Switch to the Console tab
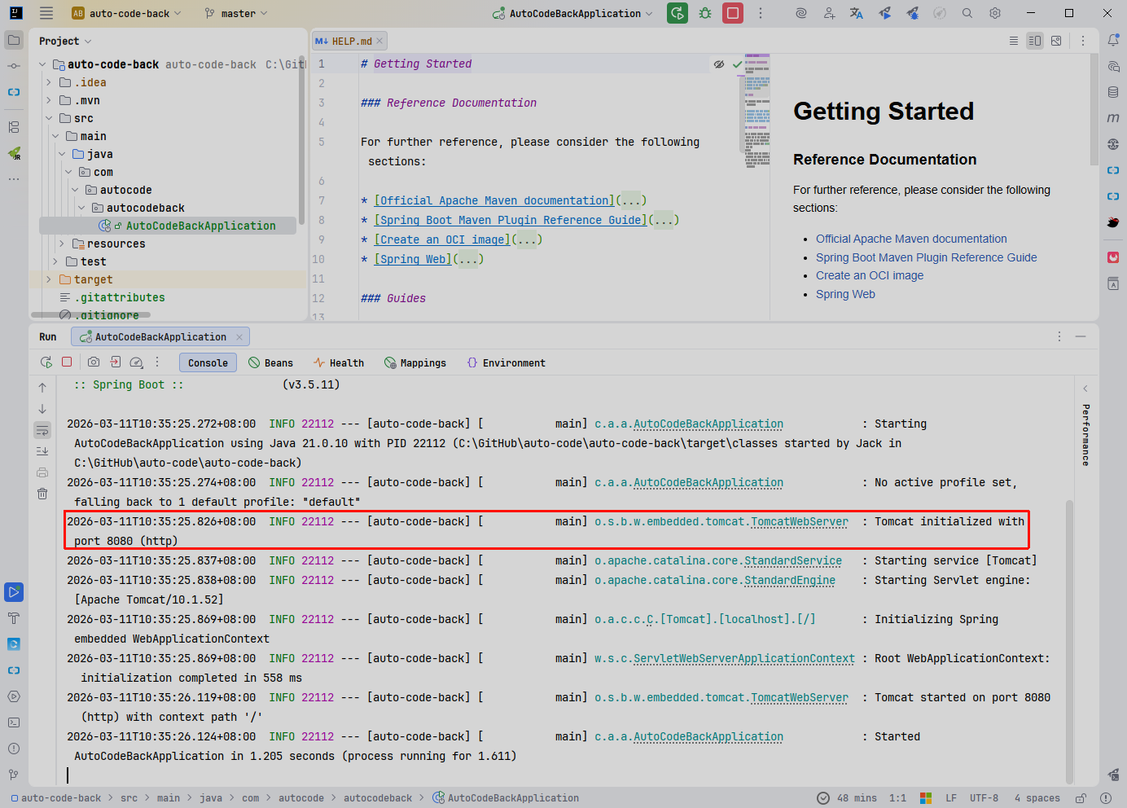 tap(208, 362)
